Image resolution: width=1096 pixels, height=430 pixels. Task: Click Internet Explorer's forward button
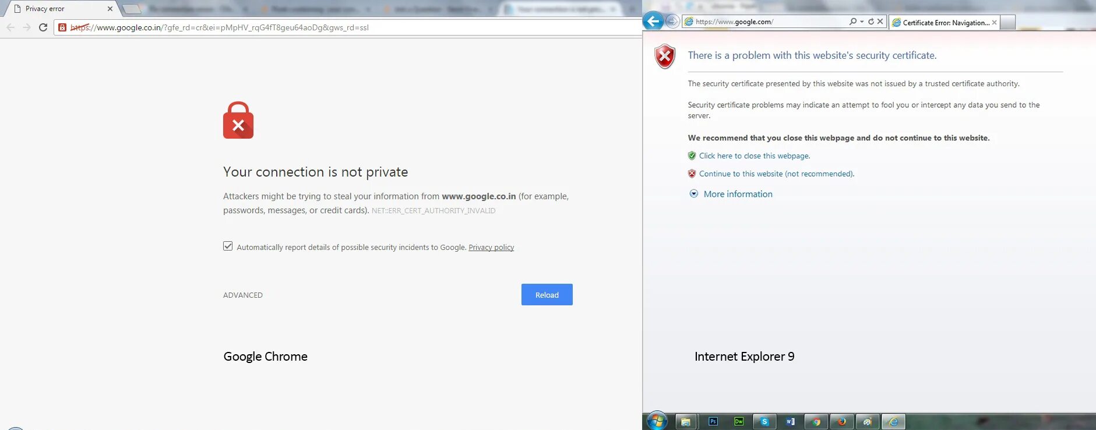pos(672,22)
